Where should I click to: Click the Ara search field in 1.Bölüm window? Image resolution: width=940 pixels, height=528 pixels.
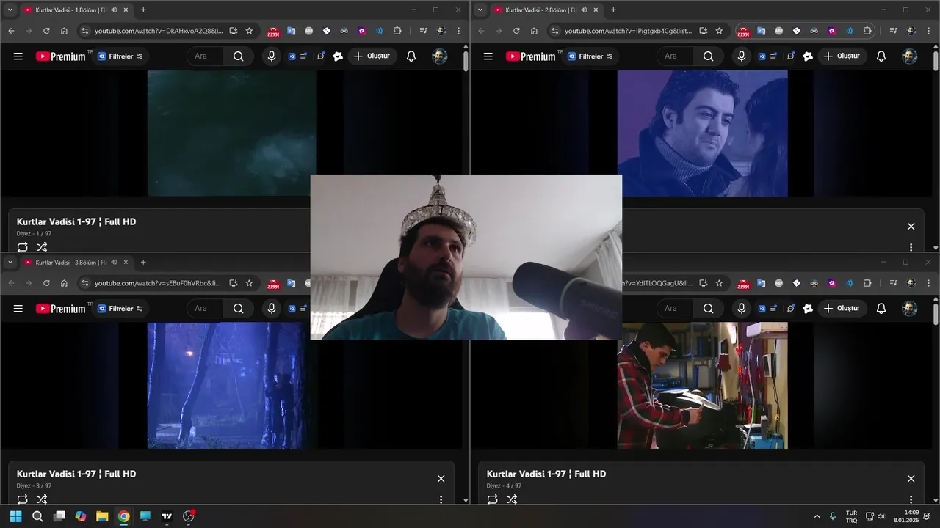click(206, 56)
